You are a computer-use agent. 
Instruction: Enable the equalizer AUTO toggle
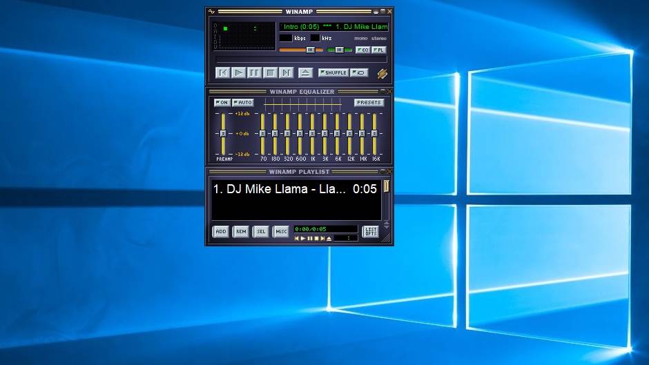242,103
